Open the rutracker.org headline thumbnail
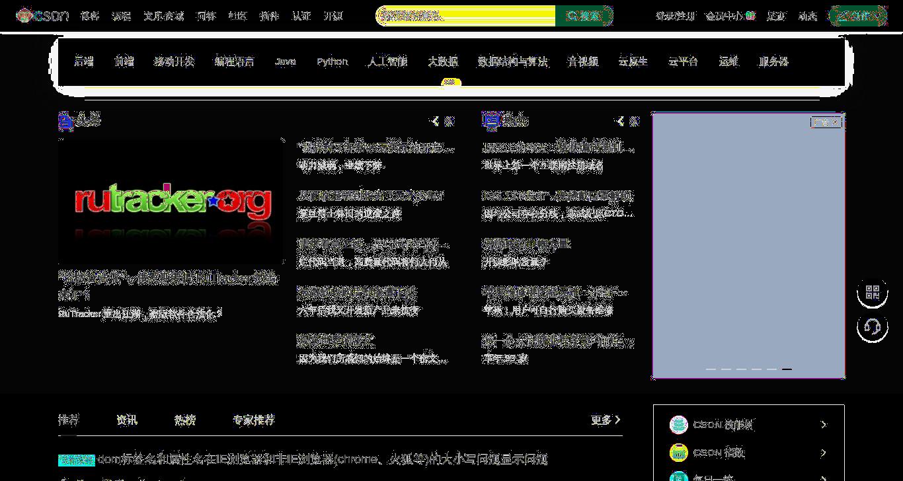The width and height of the screenshot is (903, 481). 171,202
